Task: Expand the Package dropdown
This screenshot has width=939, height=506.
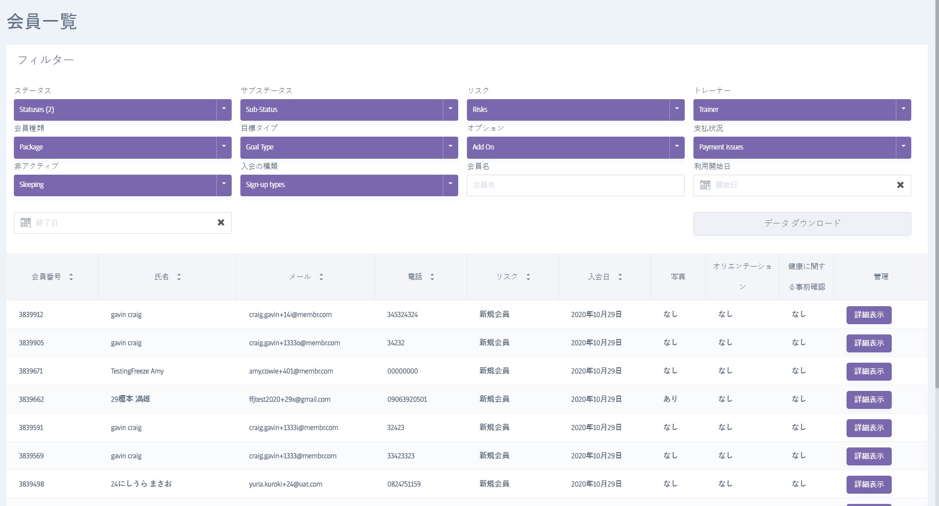Action: pyautogui.click(x=122, y=147)
